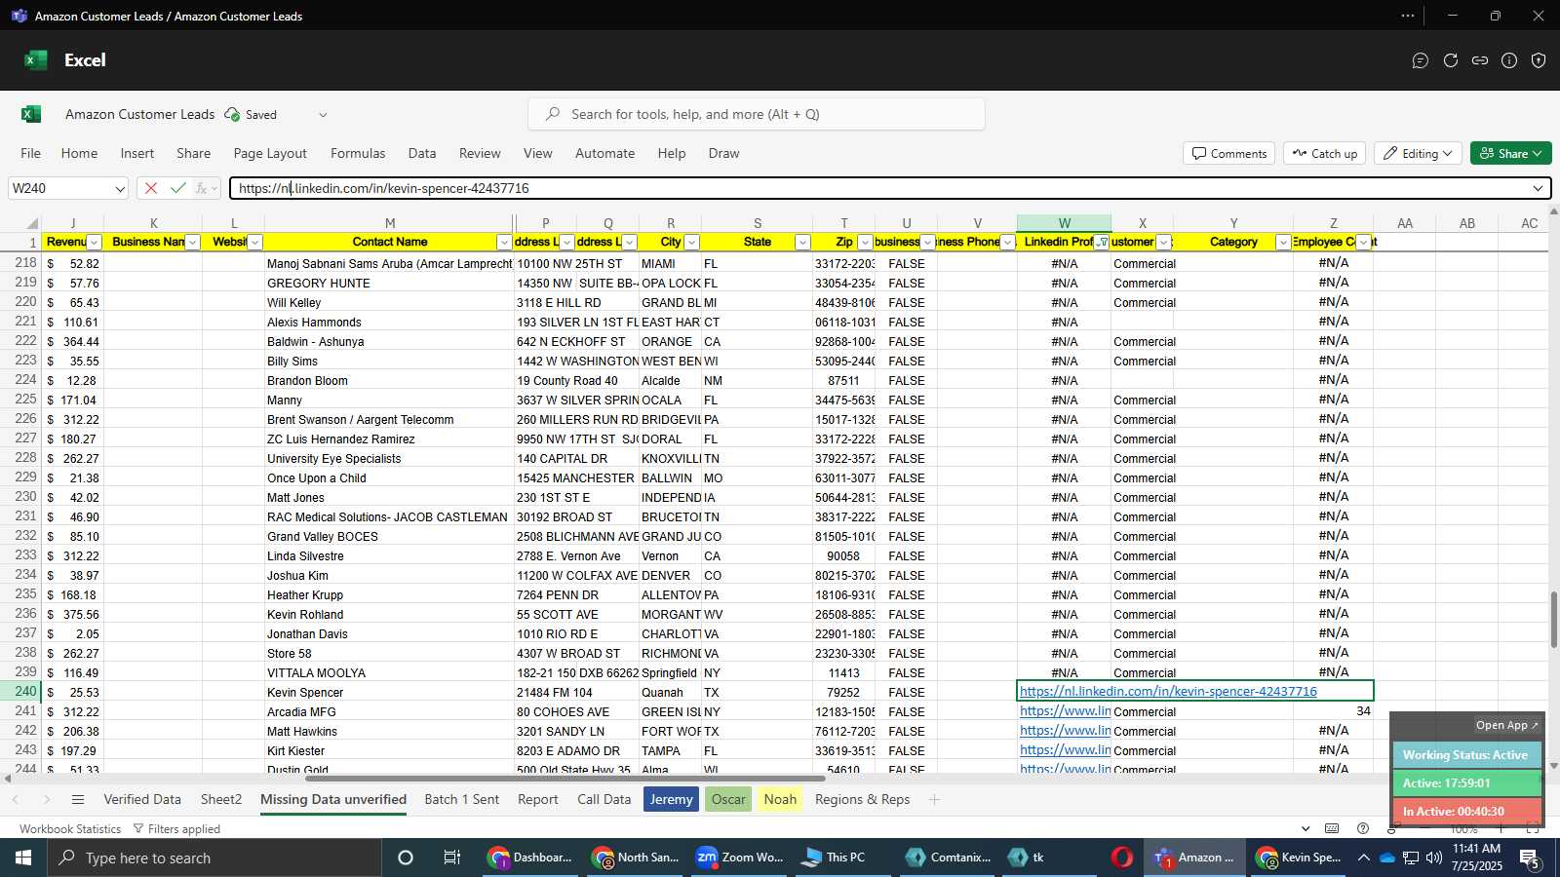Click the Filters applied funnel indicator
The width and height of the screenshot is (1560, 877).
pyautogui.click(x=176, y=829)
